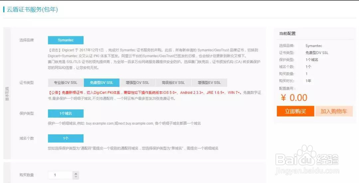Click the 保护类型 label in the form
Viewport: 359px width, 183px height.
coord(27,114)
